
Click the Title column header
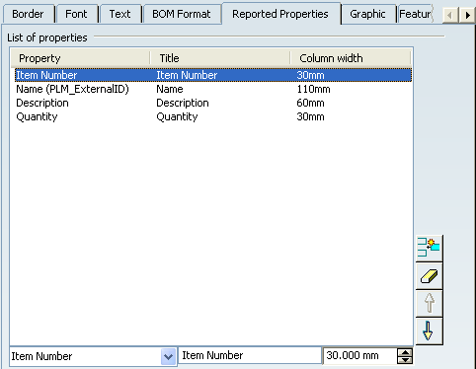pyautogui.click(x=220, y=58)
